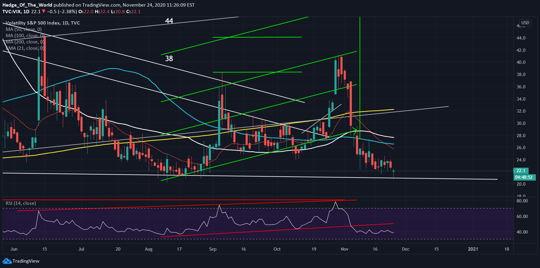Image resolution: width=540 pixels, height=268 pixels.
Task: Click the TradingView wordmark link
Action: coord(26,261)
